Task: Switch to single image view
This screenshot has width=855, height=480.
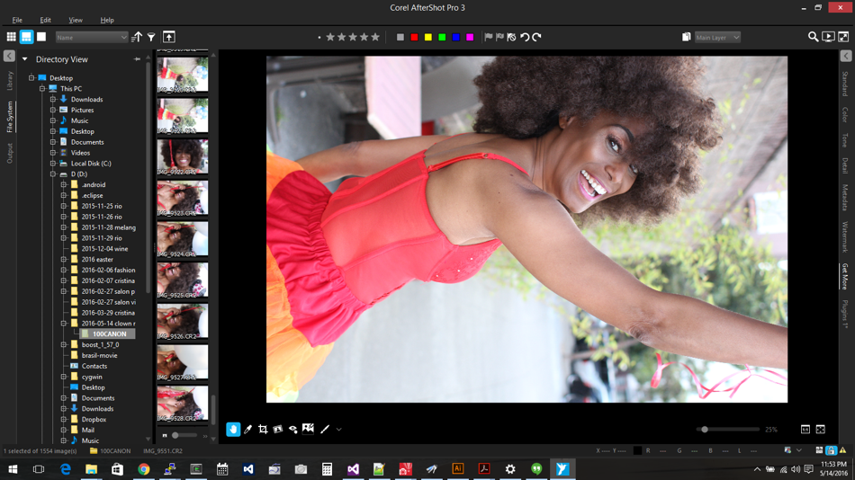Action: pyautogui.click(x=41, y=37)
